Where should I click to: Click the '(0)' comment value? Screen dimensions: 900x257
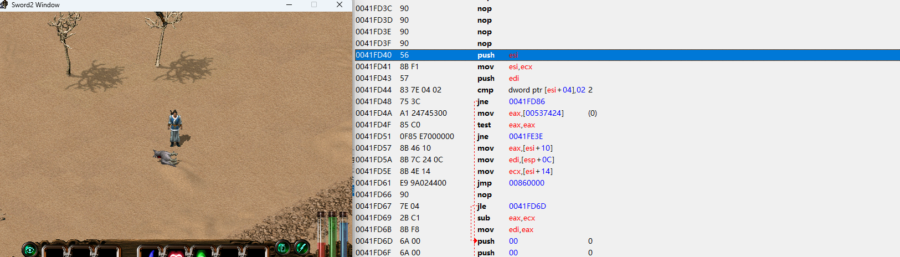point(593,113)
